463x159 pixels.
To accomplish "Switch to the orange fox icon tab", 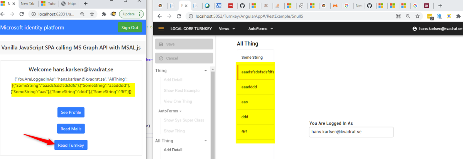I will (x=335, y=6).
